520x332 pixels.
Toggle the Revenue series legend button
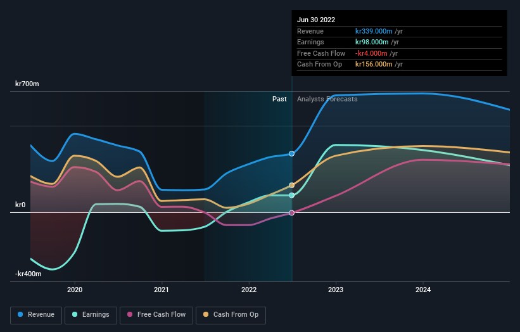click(x=36, y=315)
